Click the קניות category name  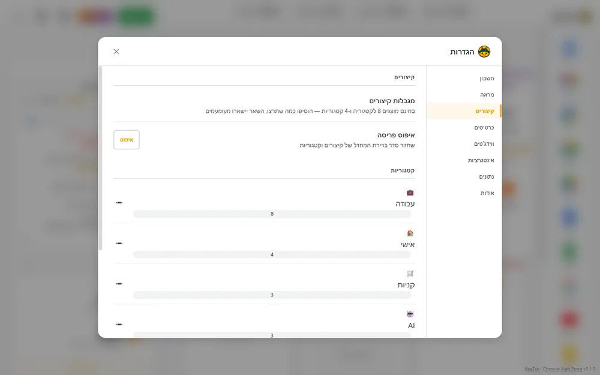click(x=406, y=285)
